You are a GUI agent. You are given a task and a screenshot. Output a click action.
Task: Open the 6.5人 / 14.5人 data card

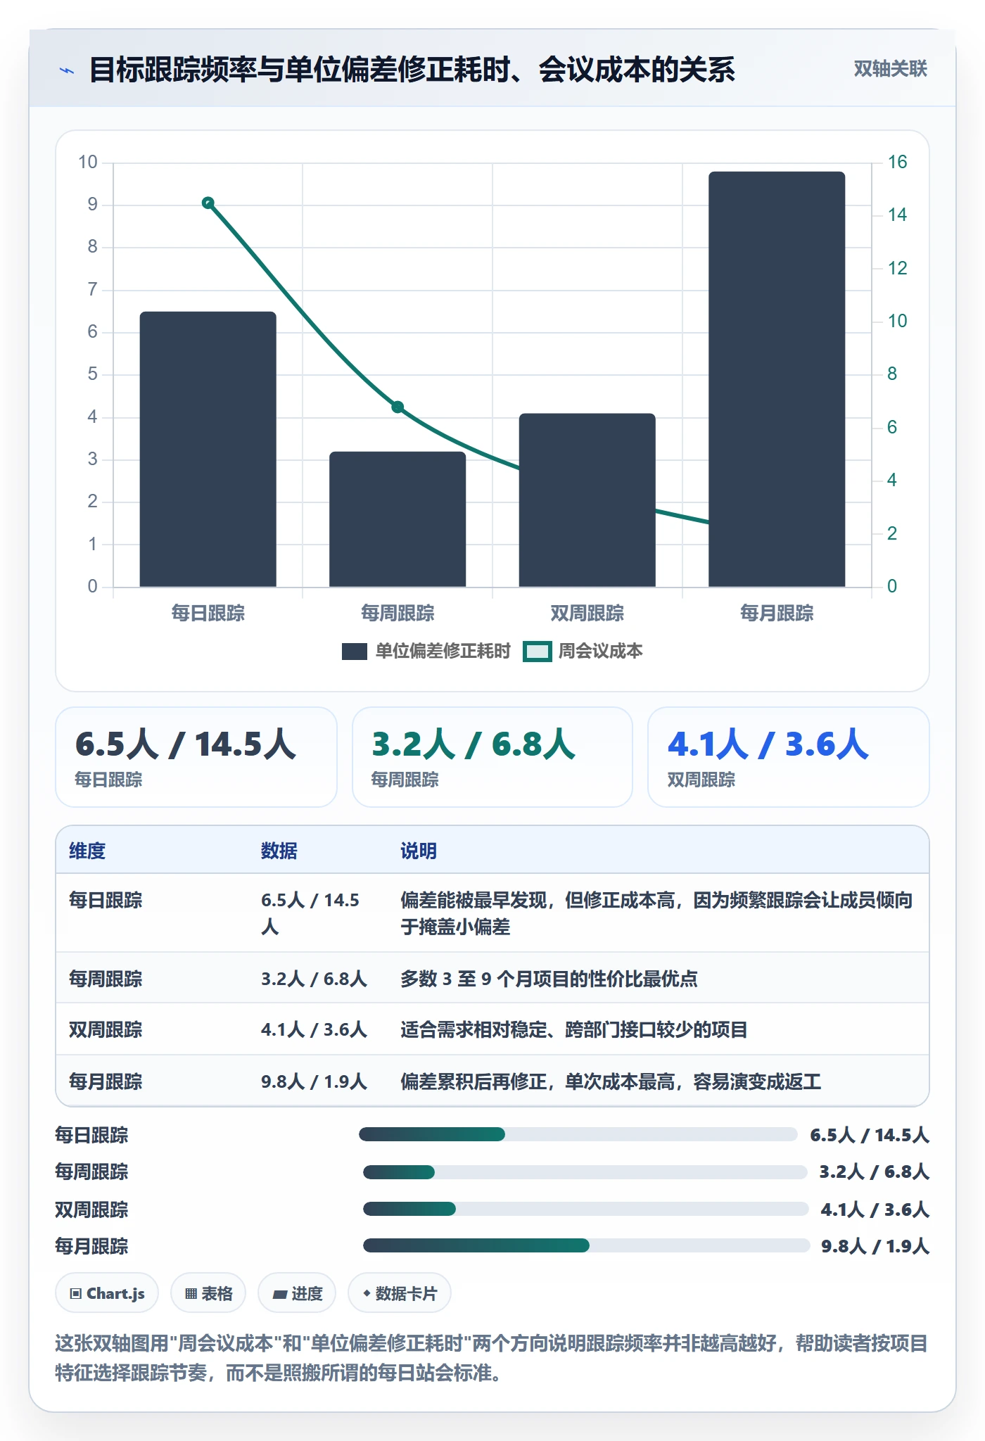point(196,757)
